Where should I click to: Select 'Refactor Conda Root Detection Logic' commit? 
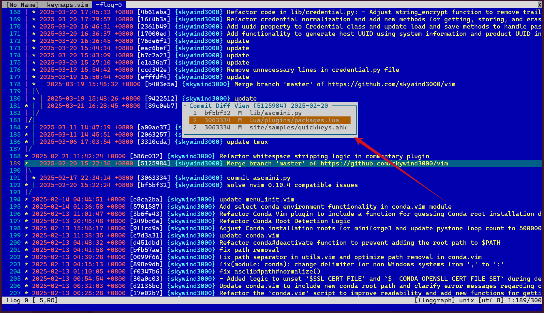point(285,221)
